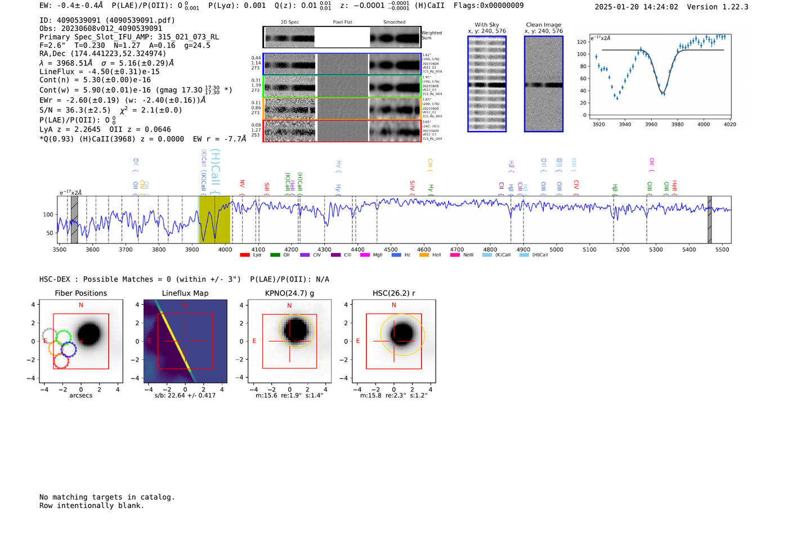788x536 pixels.
Task: Click the blue fiber circle in Fiber Positions
Action: [69, 349]
